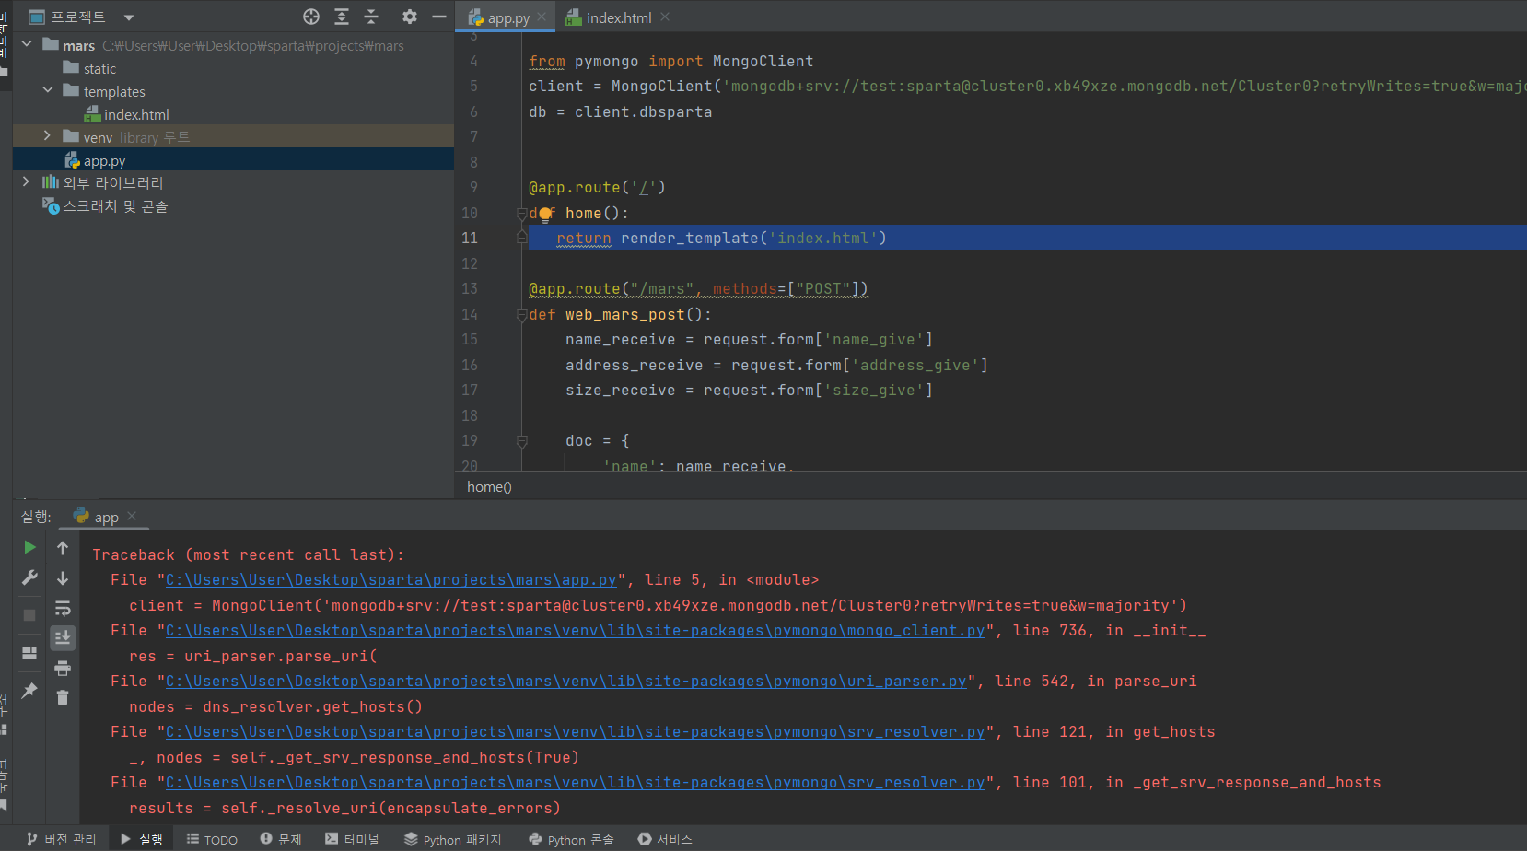This screenshot has height=851, width=1527.
Task: Click the restore layout icon in run panel
Action: [x=29, y=653]
